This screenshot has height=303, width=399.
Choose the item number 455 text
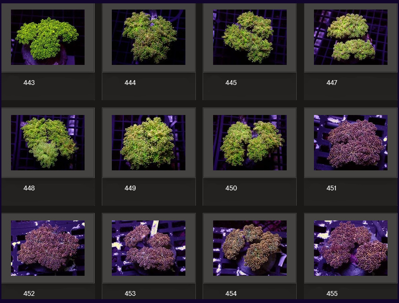click(x=332, y=293)
